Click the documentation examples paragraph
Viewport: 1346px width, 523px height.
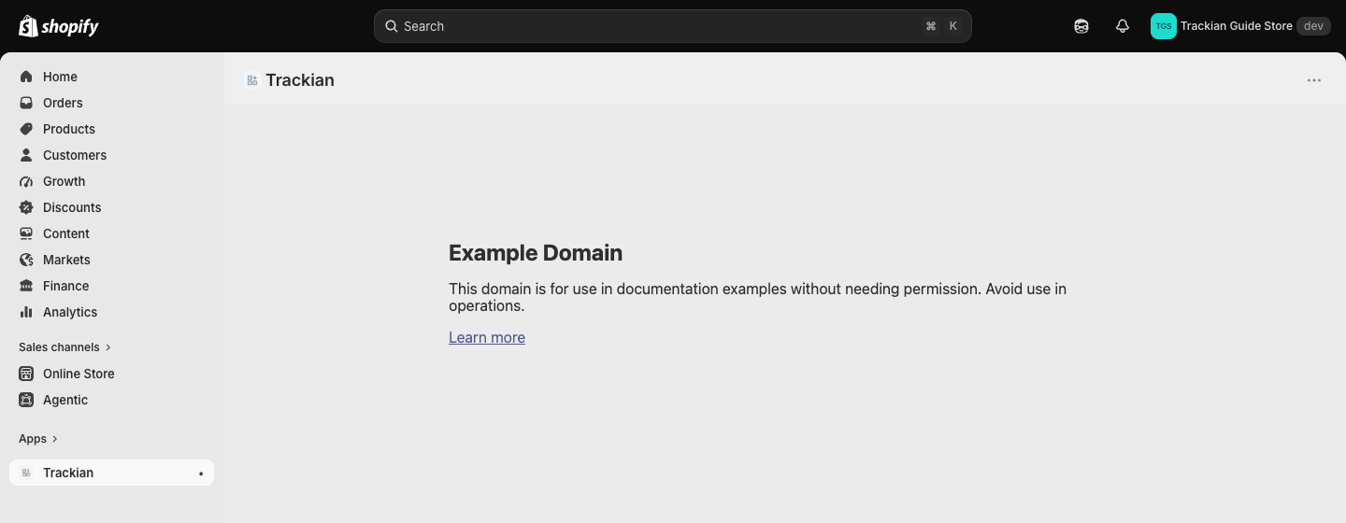[757, 297]
